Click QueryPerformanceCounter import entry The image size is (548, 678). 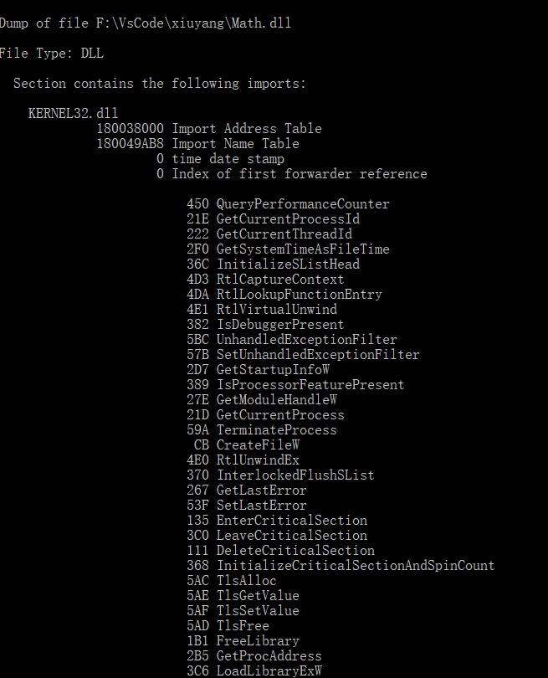tap(302, 204)
